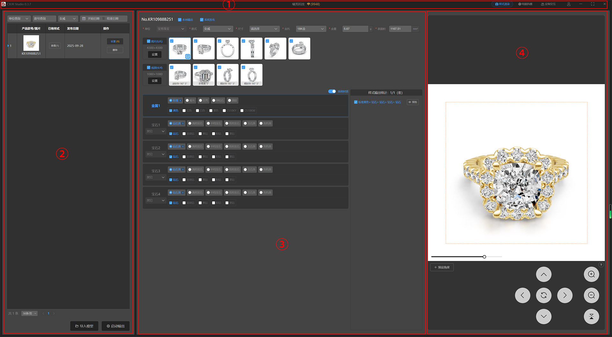Viewport: 612px width, 337px height.
Task: Rotate the ring view left
Action: click(x=522, y=295)
